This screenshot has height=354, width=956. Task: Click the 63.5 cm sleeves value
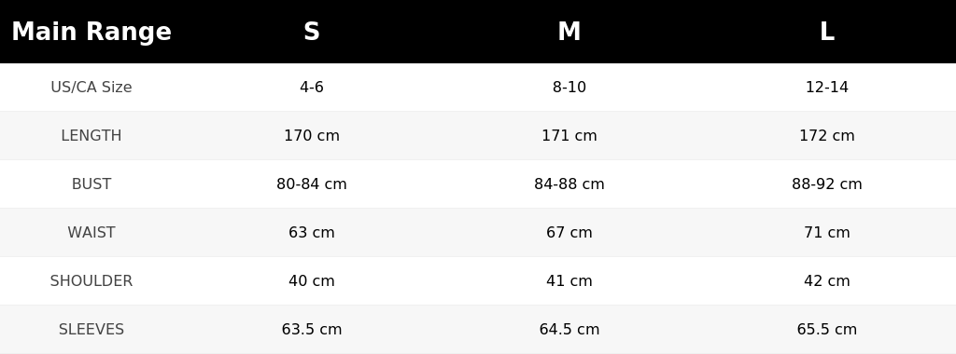point(312,329)
